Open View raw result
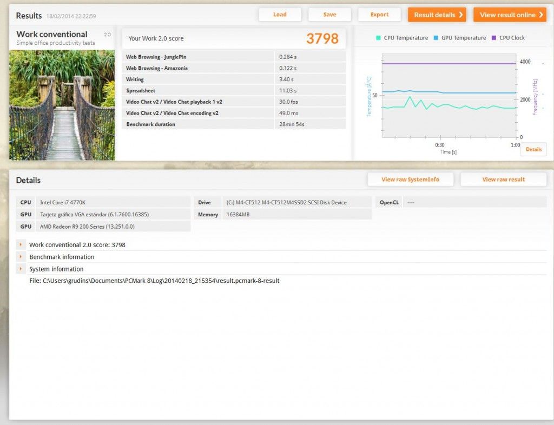554x425 pixels. tap(504, 180)
